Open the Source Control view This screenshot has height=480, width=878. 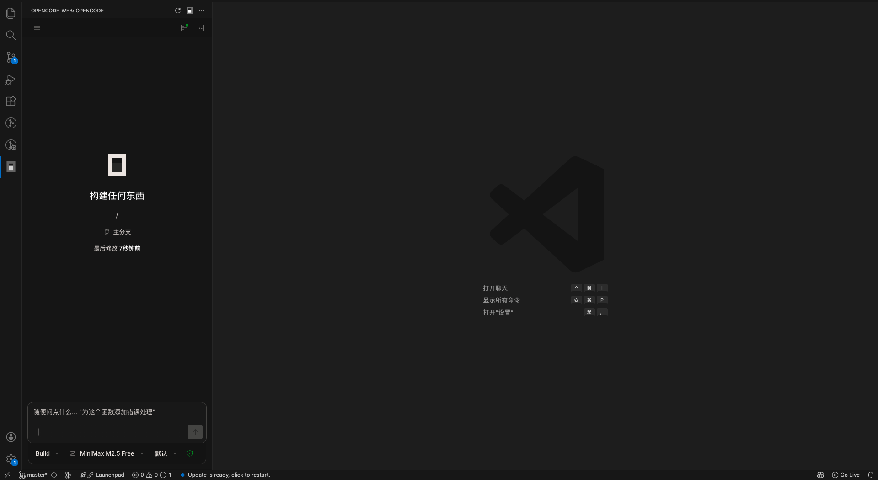tap(11, 57)
